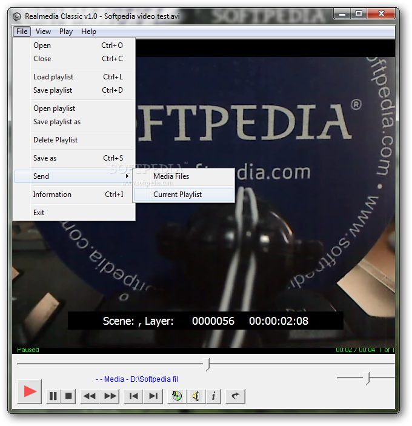Click the 00:00:02:08 timecode overlay

[278, 321]
